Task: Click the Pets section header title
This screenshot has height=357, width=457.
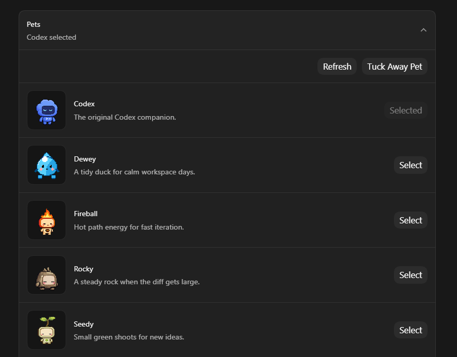Action: tap(34, 24)
